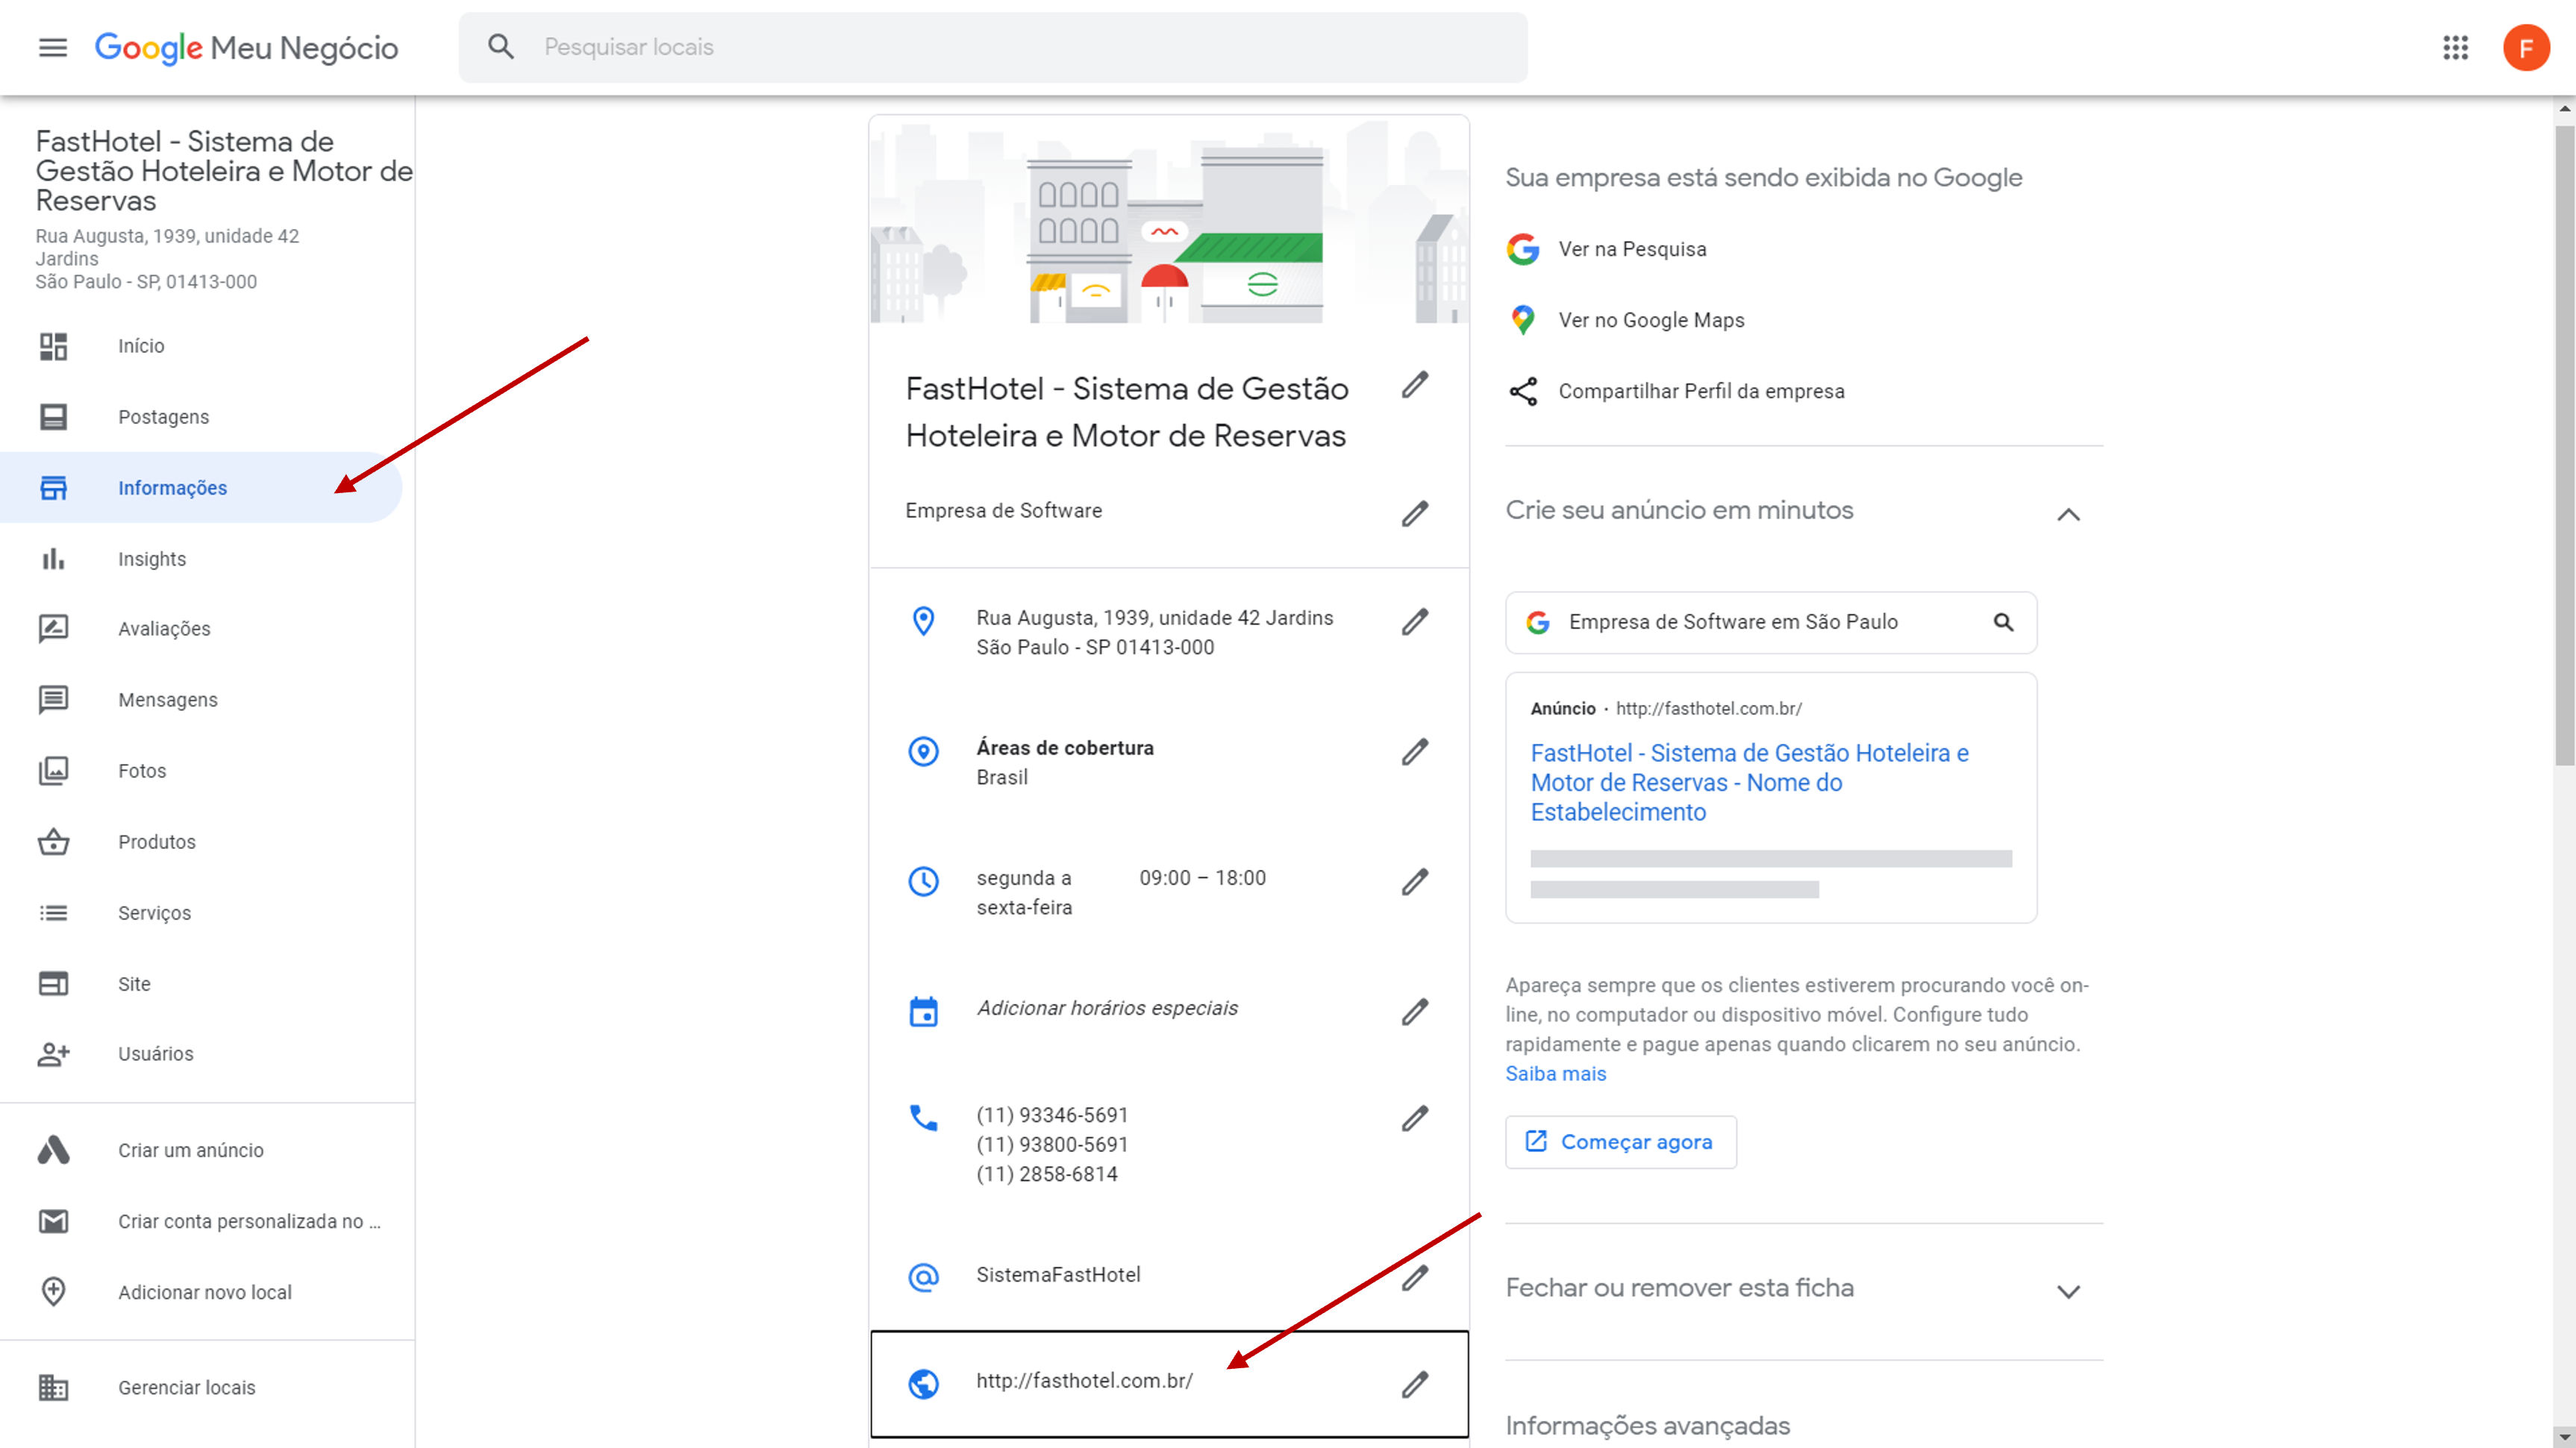Image resolution: width=2576 pixels, height=1448 pixels.
Task: Click the Começar agora button
Action: point(1621,1142)
